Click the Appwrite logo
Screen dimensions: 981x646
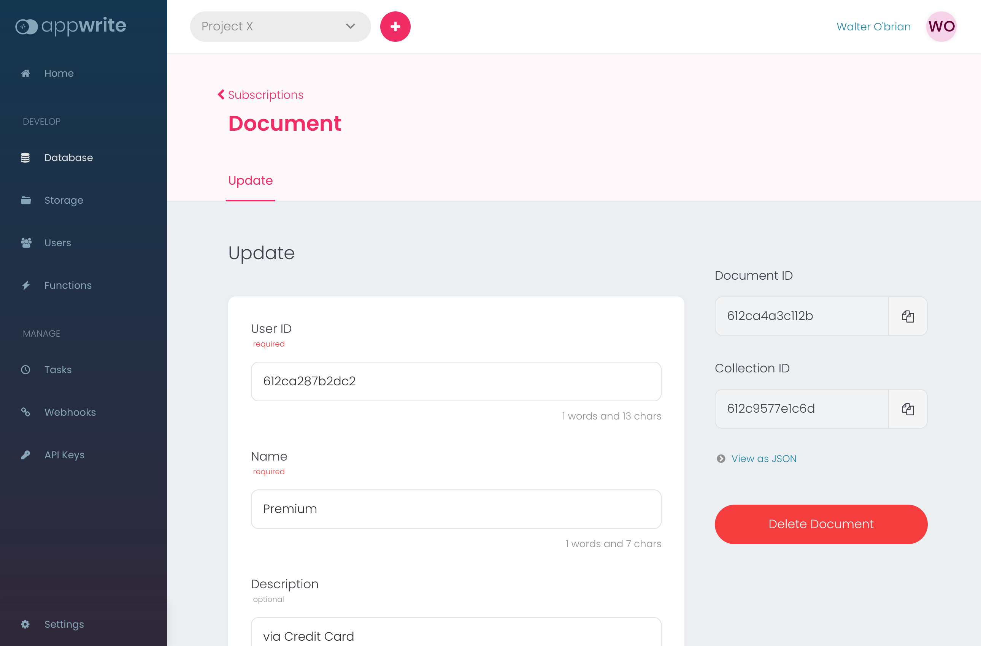click(x=71, y=26)
